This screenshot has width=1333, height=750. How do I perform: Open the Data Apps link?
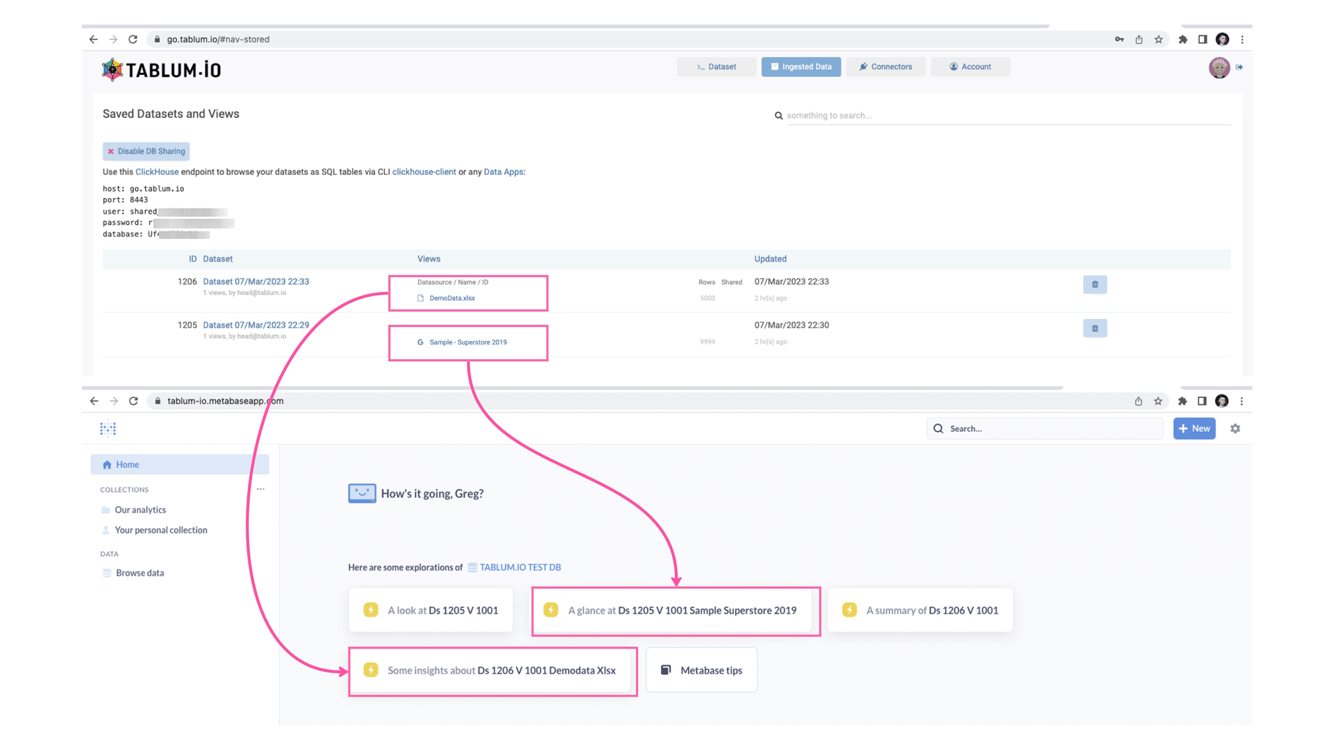[x=504, y=172]
